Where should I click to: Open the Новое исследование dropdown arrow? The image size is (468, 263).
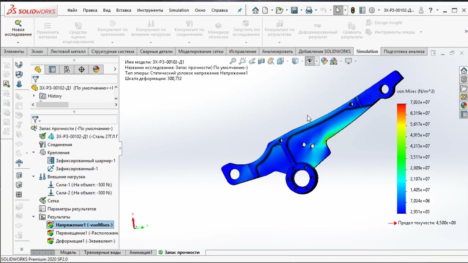coord(18,43)
